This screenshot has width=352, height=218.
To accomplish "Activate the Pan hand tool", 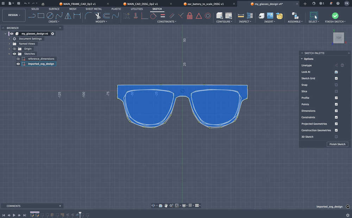I will 166,205.
